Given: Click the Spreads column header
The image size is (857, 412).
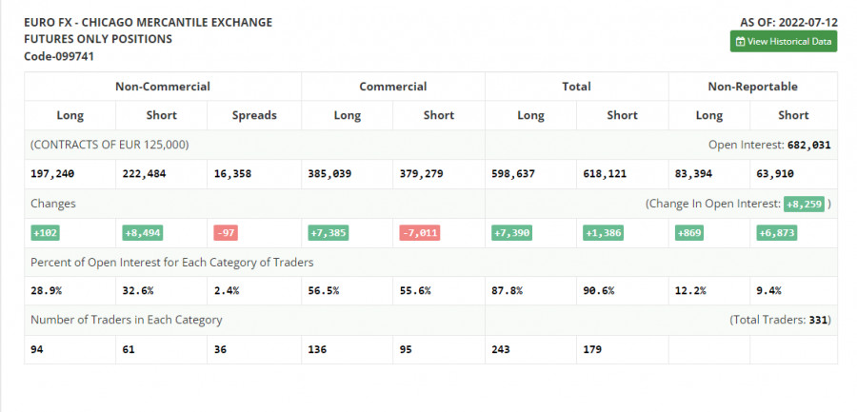Looking at the screenshot, I should tap(254, 115).
